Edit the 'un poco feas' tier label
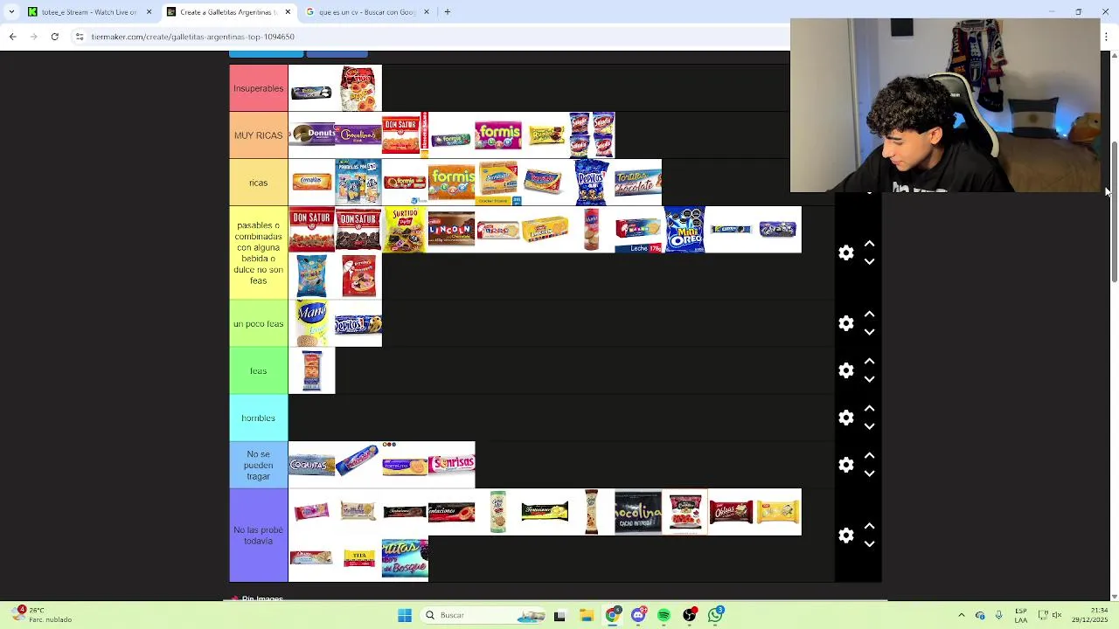Image resolution: width=1119 pixels, height=629 pixels. (259, 324)
